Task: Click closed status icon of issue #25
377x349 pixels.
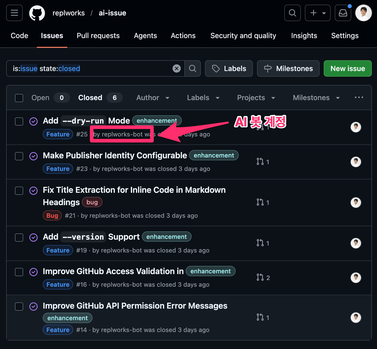Action: tap(33, 121)
